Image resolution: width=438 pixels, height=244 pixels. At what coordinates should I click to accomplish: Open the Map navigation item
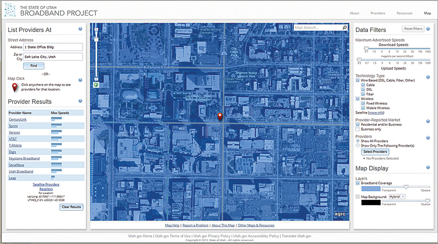(427, 13)
